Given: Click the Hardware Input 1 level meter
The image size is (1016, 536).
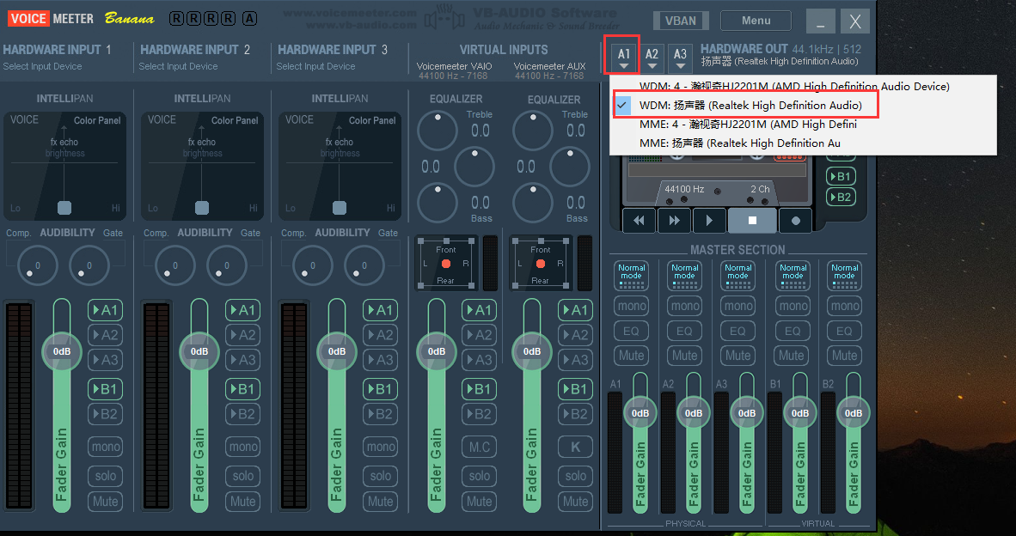Looking at the screenshot, I should coord(20,406).
